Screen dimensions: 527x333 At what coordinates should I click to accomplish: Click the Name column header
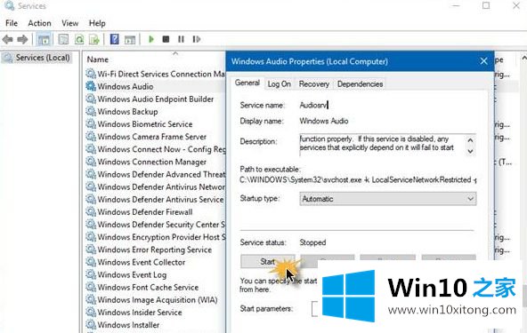click(x=97, y=59)
